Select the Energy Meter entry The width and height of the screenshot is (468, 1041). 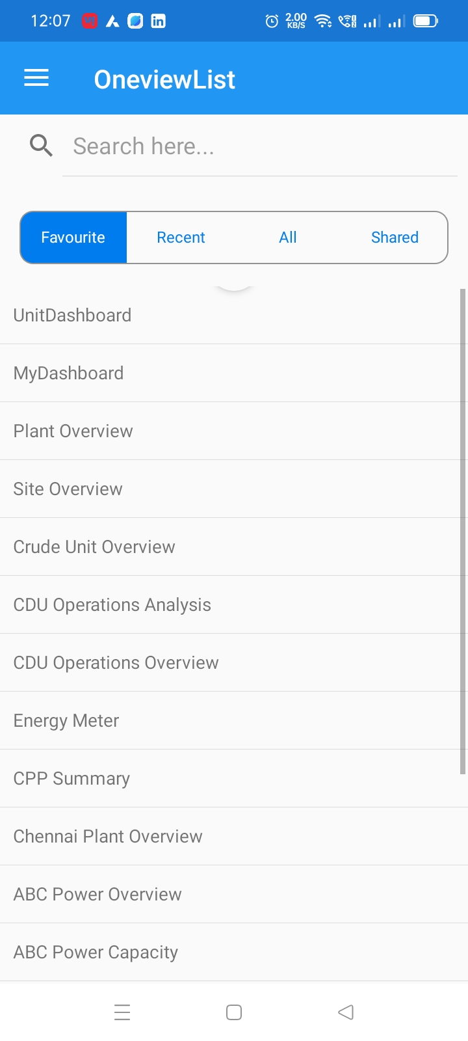pos(234,721)
